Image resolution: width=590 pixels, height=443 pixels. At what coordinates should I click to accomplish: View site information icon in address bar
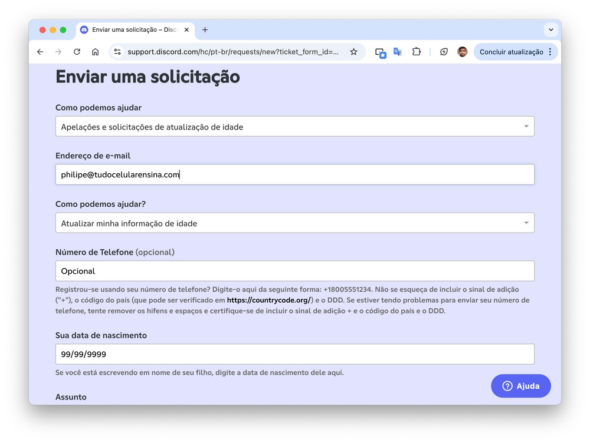point(117,52)
